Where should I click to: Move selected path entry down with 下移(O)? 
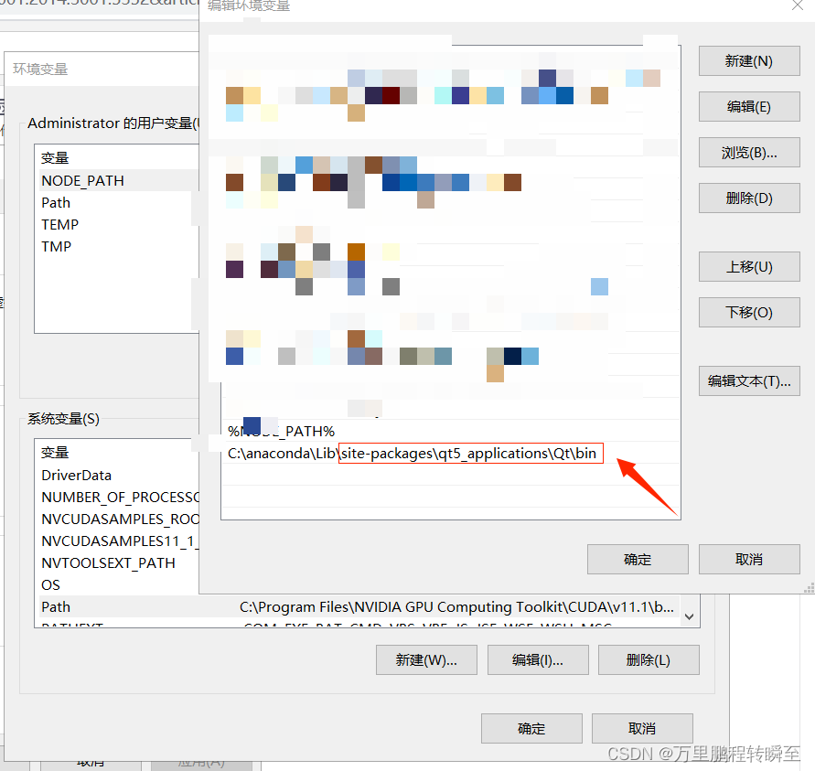tap(748, 312)
